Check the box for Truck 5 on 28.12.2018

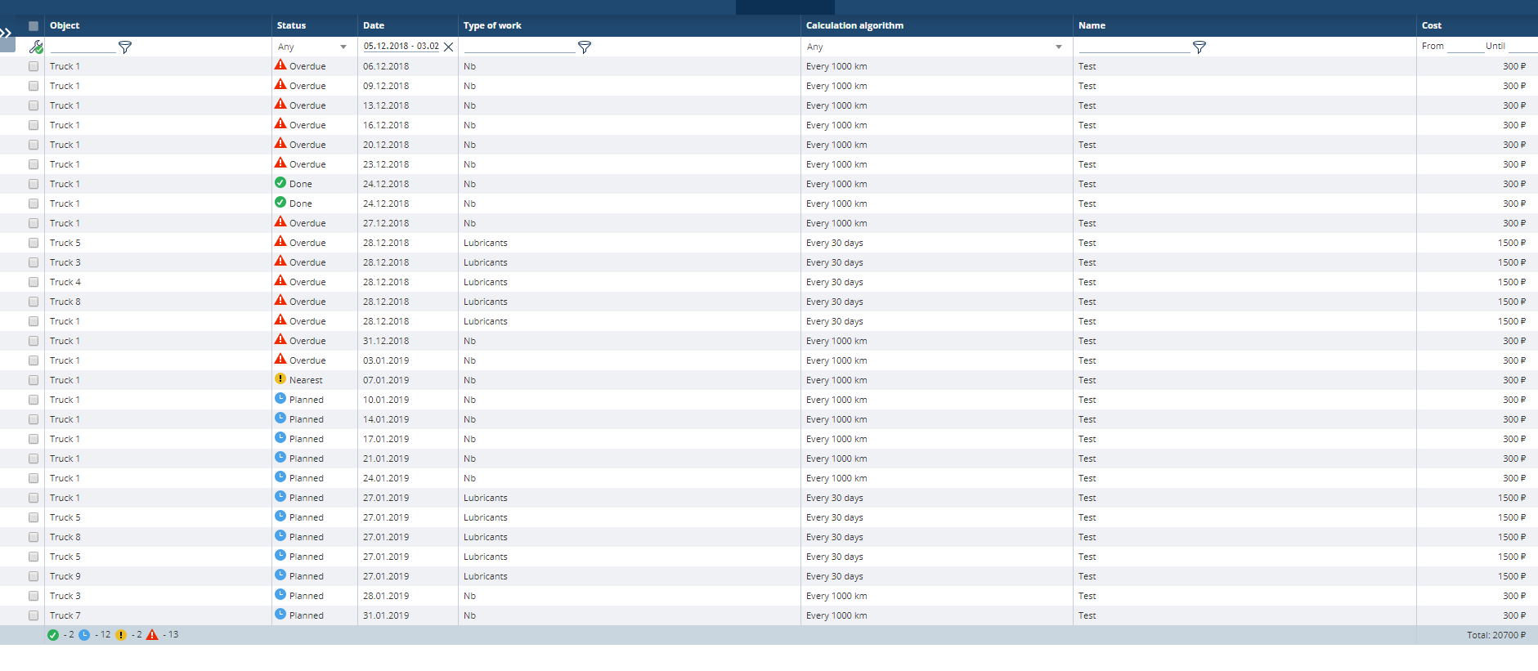coord(34,243)
